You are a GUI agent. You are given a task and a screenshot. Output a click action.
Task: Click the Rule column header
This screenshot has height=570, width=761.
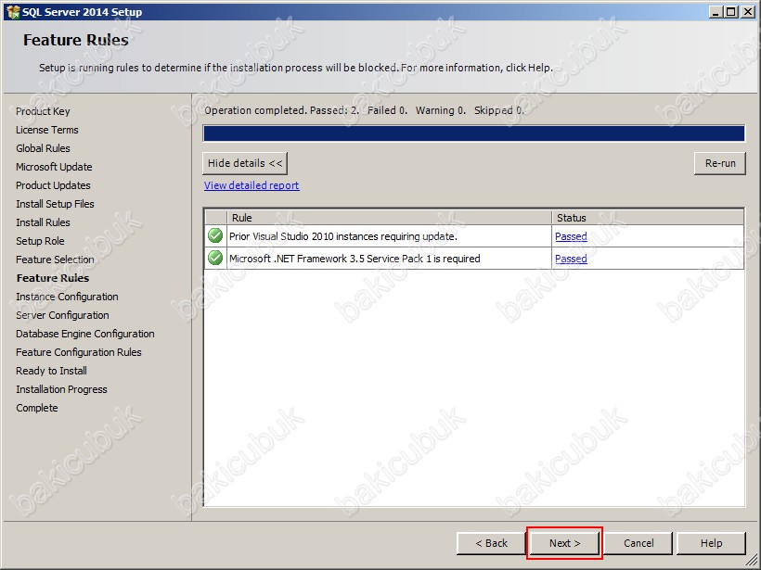pyautogui.click(x=389, y=218)
